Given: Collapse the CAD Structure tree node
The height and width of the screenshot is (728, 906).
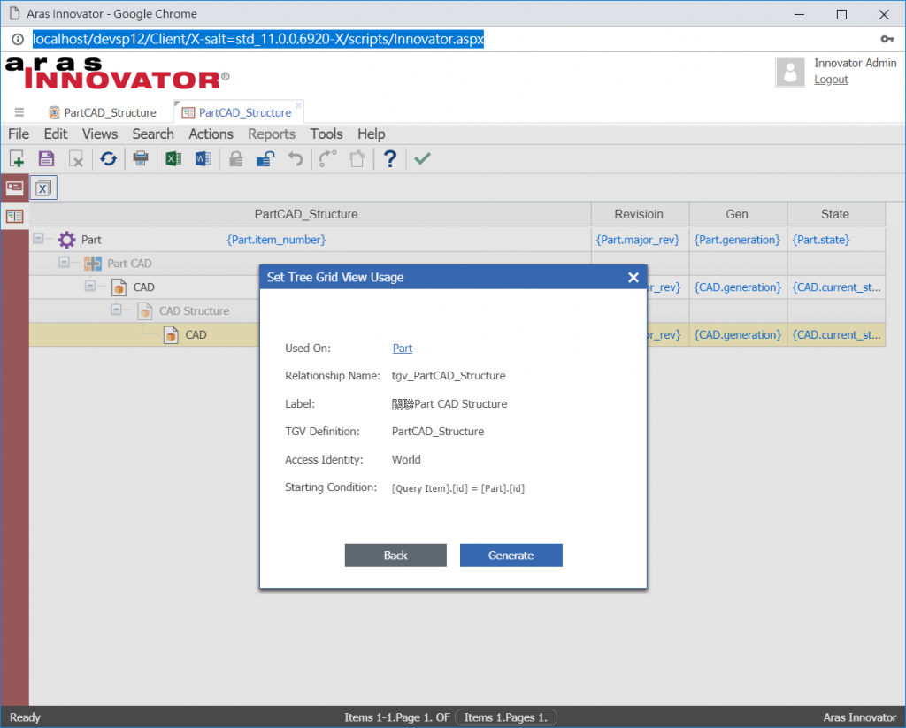Looking at the screenshot, I should [116, 309].
